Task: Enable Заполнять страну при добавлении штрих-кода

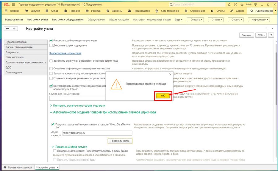Action: point(51,61)
